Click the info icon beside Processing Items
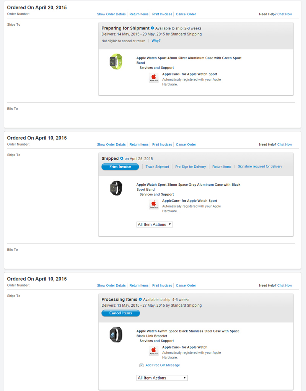306x391 pixels. 140,299
